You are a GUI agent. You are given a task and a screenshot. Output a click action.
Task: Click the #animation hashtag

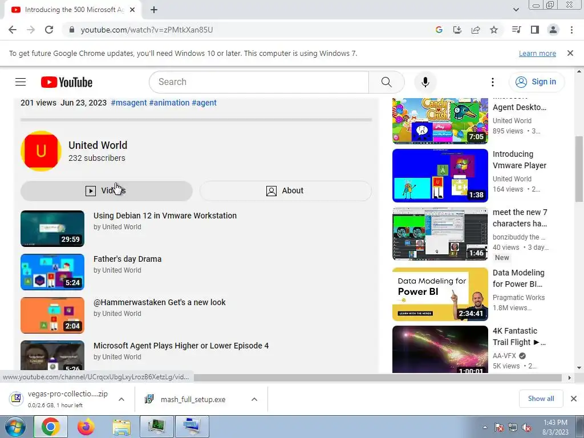[169, 103]
